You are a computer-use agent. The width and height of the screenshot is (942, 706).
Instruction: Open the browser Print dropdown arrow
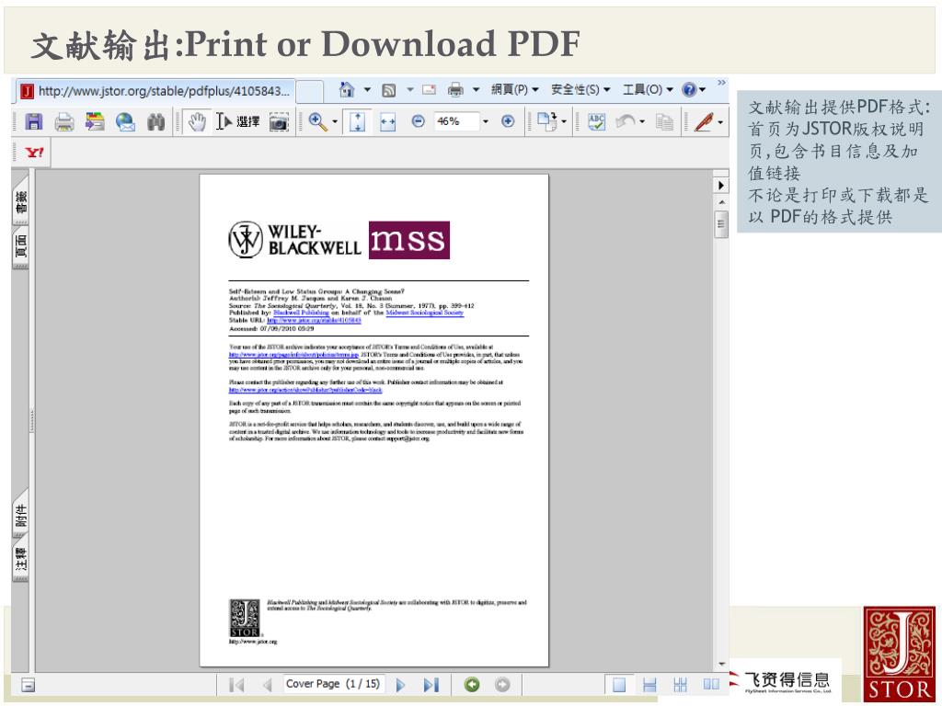(476, 90)
